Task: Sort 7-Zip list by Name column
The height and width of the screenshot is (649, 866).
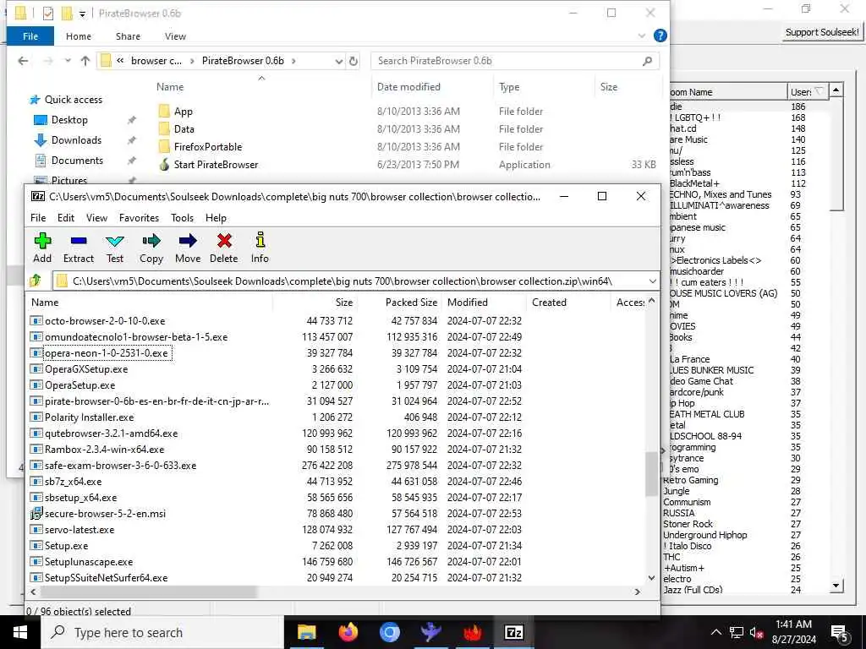Action: (149, 303)
